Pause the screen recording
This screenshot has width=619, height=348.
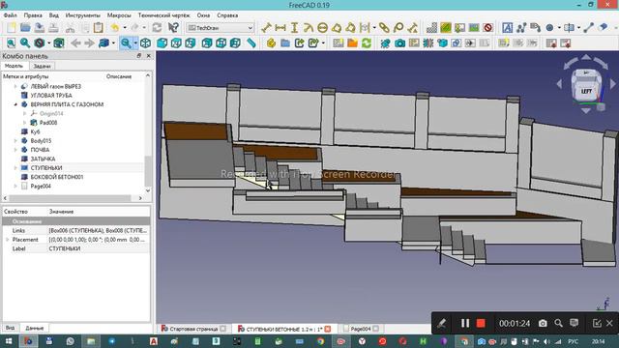(465, 323)
